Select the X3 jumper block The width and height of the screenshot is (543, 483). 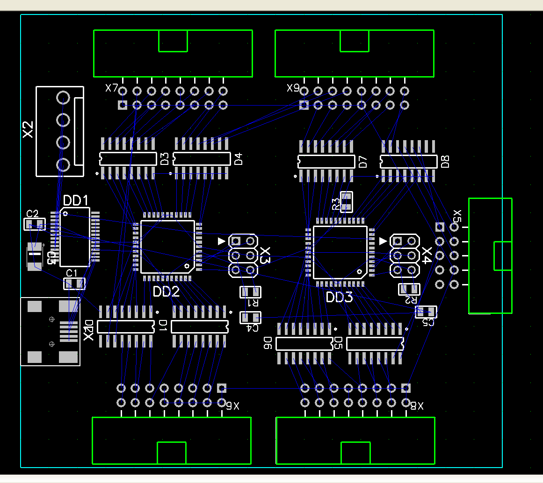click(243, 256)
